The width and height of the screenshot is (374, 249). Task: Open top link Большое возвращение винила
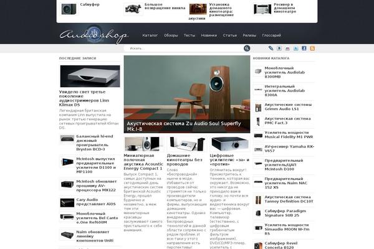[165, 6]
